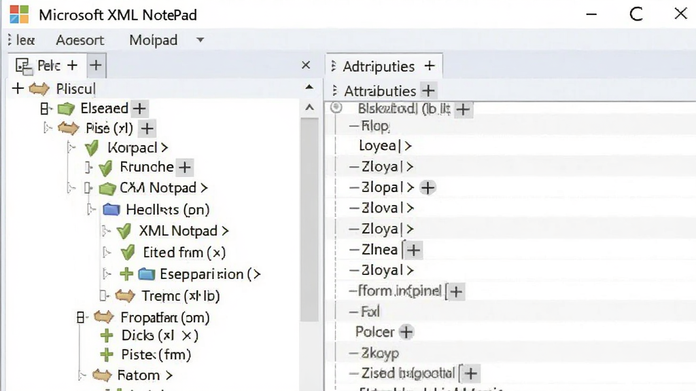Expand the Pliscul root node

click(18, 89)
